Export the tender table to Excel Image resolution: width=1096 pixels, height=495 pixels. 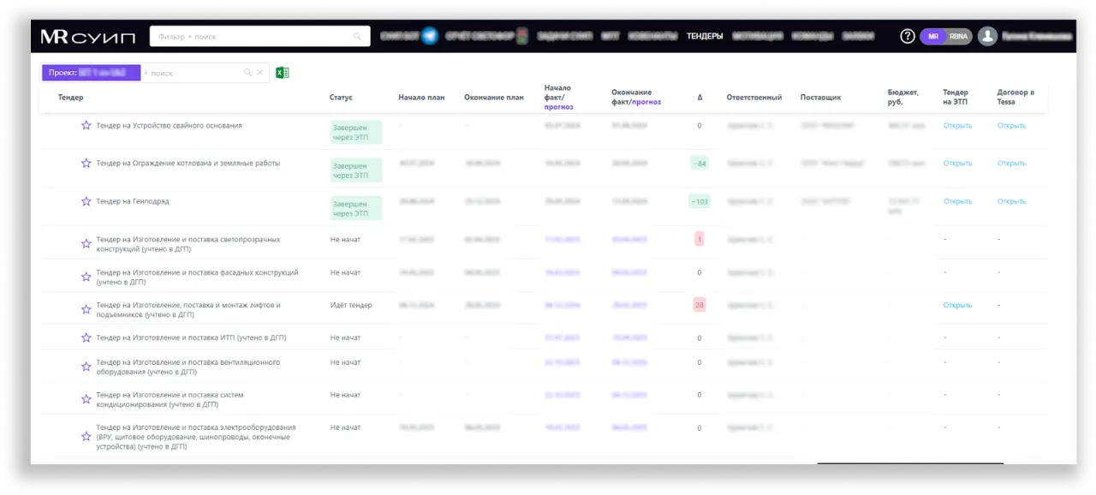(282, 73)
